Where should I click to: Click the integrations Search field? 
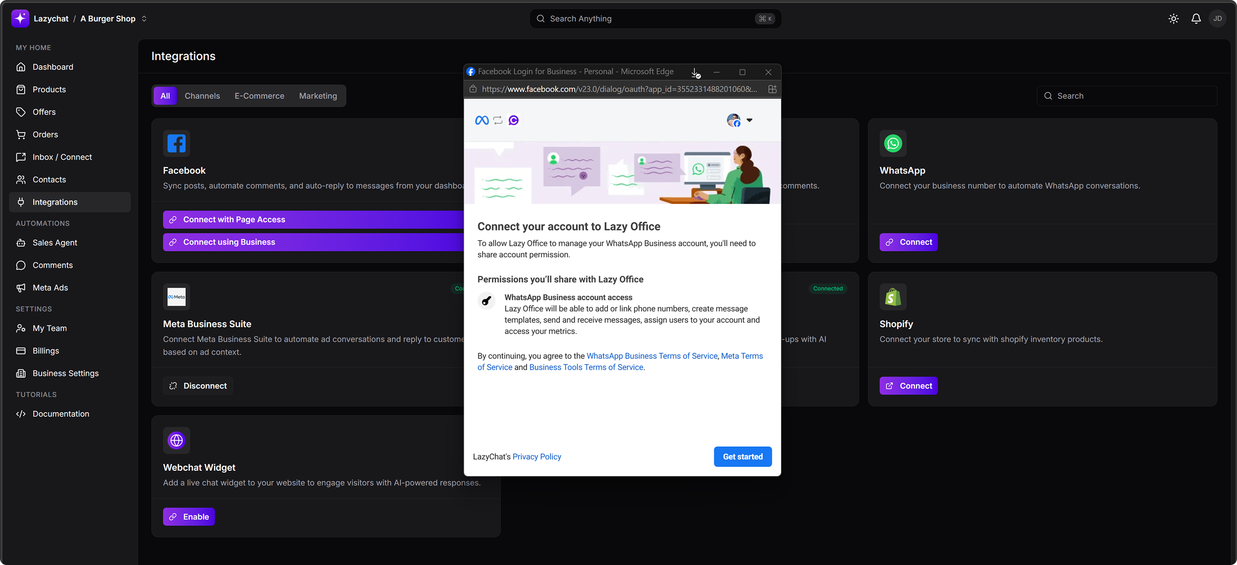(x=1126, y=96)
